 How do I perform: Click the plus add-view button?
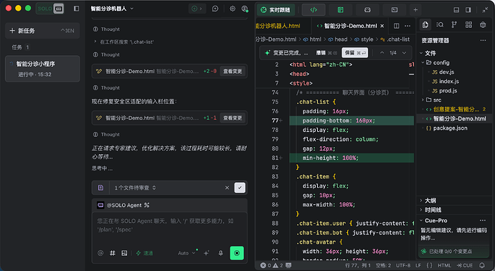[x=415, y=10]
